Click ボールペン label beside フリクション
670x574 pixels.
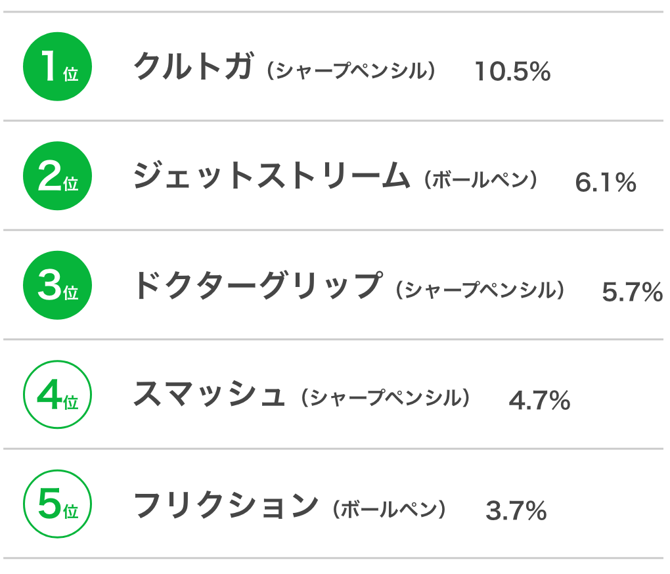coord(390,509)
